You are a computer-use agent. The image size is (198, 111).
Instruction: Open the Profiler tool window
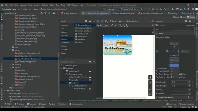coord(62,104)
